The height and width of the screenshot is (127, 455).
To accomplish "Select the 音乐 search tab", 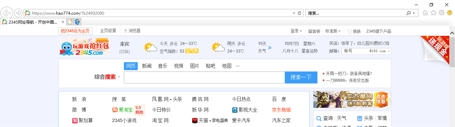I will (163, 66).
